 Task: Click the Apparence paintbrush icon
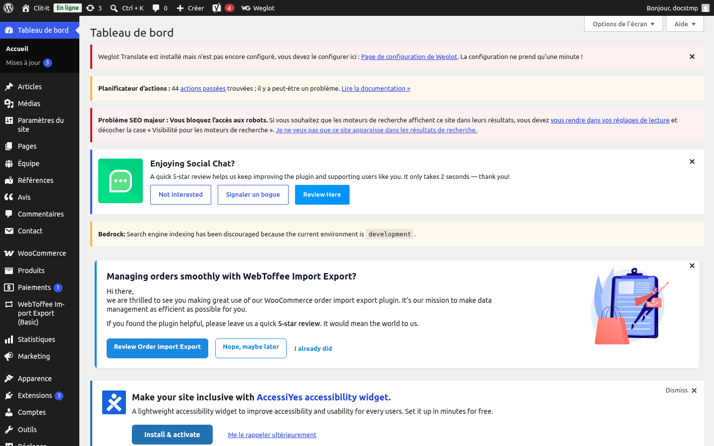9,379
